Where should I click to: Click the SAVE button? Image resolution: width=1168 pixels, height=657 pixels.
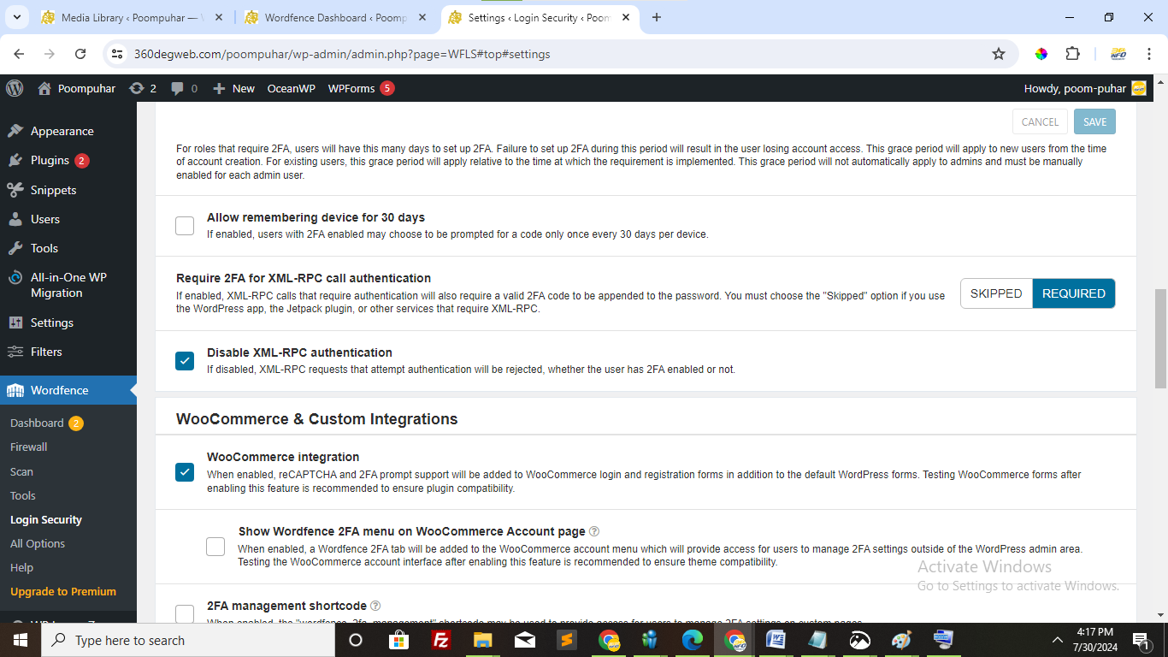pos(1094,121)
